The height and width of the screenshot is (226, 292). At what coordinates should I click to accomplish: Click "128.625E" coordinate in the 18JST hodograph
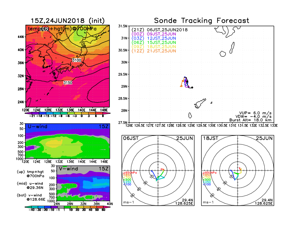pyautogui.click(x=264, y=203)
